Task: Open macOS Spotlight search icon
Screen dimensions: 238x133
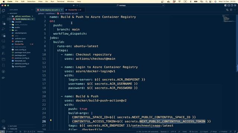Action: pos(206,1)
